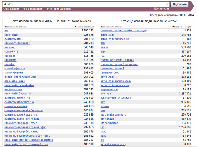
Task: Clear the search field with the X icon
Action: [x=167, y=5]
